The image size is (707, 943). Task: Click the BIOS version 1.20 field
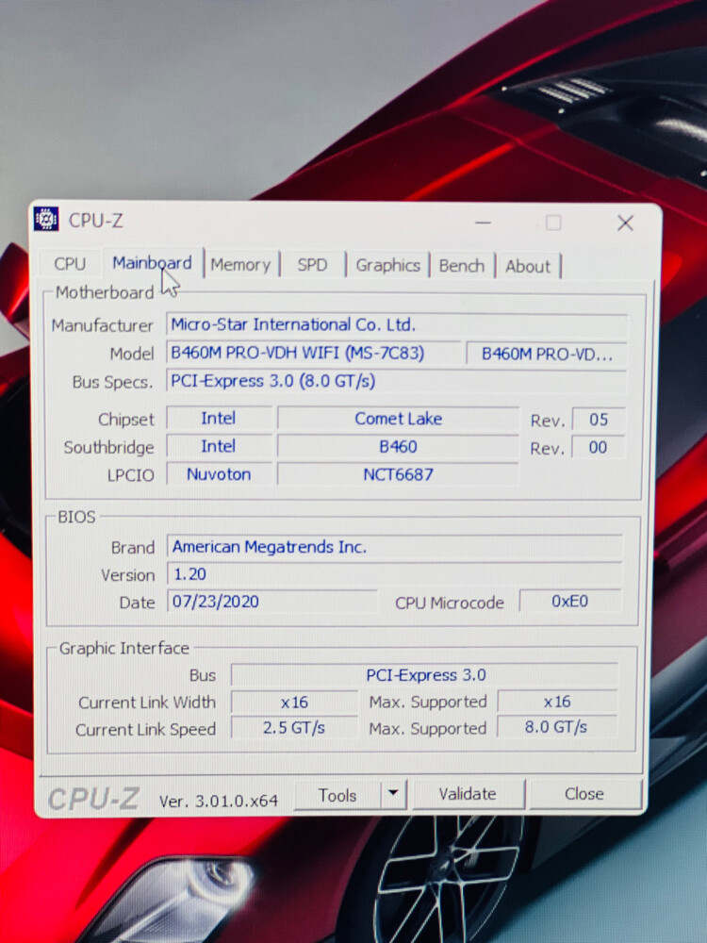tap(394, 574)
